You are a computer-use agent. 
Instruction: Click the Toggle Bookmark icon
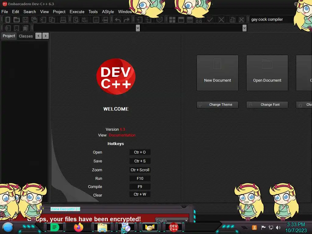tap(16, 28)
